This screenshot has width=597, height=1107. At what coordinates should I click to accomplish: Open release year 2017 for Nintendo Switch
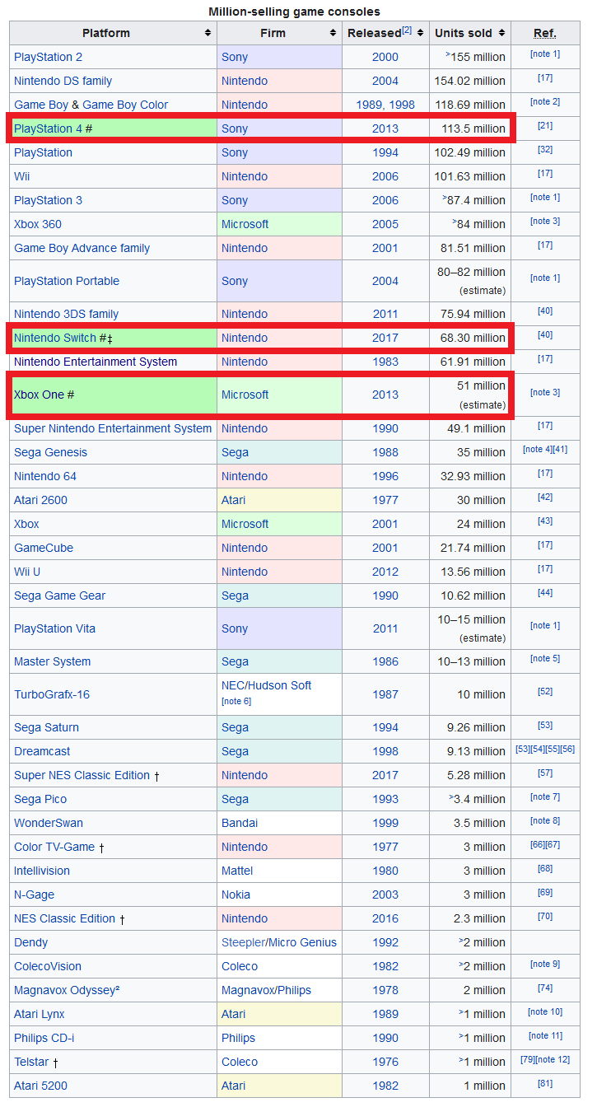coord(385,338)
